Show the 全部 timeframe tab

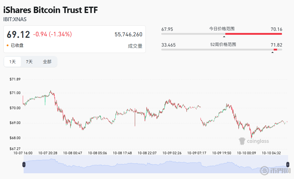coord(47,62)
